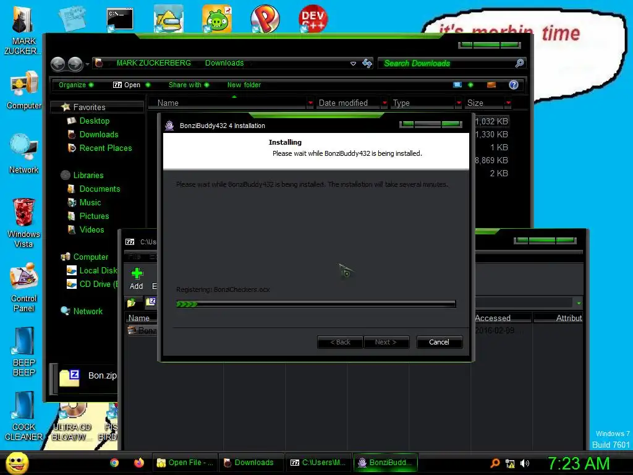Open the 7-Zip path dropdown arrow

click(579, 303)
